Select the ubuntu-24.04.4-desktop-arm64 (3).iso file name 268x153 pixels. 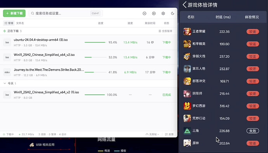coord(41,40)
